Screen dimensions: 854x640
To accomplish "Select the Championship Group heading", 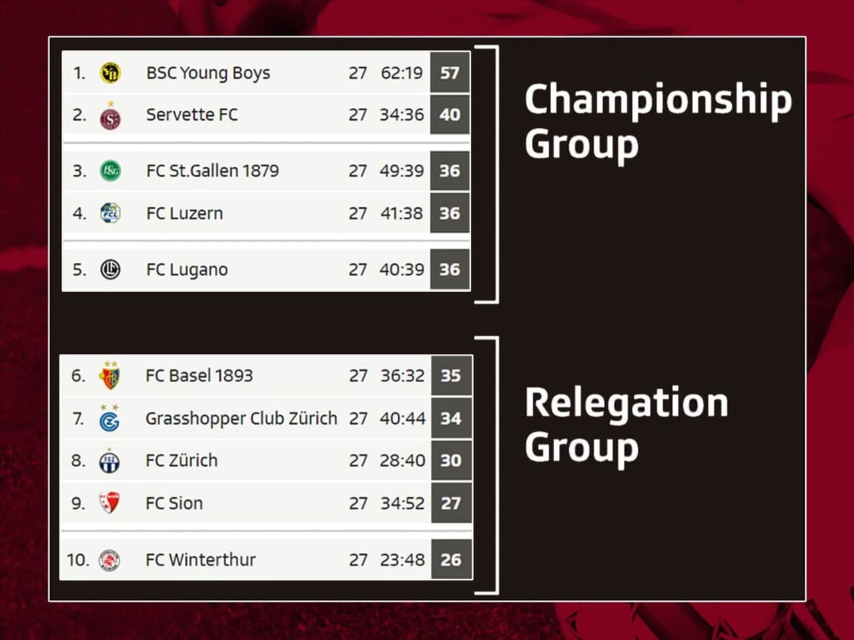I will coord(658,121).
